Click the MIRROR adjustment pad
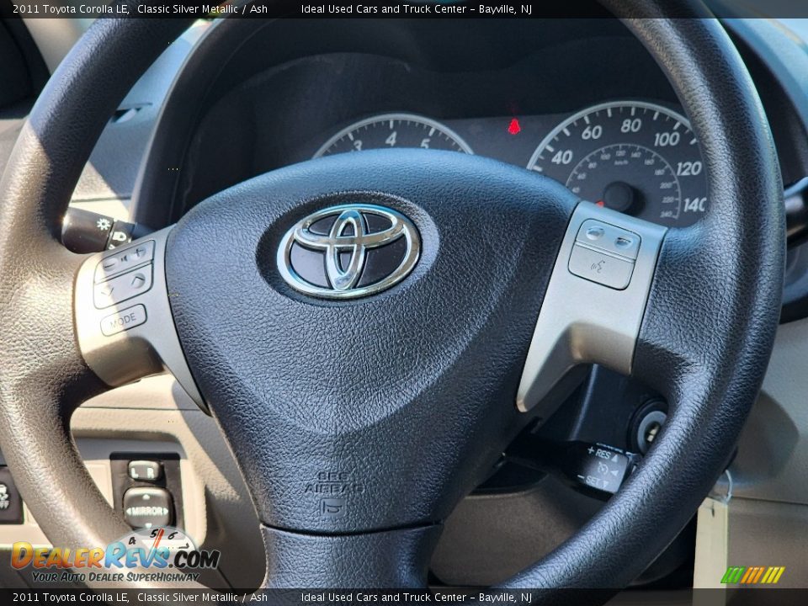Screen dimensions: 808x606 tap(147, 508)
